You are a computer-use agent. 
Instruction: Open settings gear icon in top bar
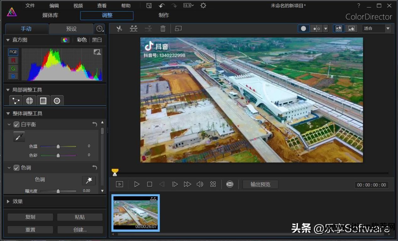coord(203,6)
